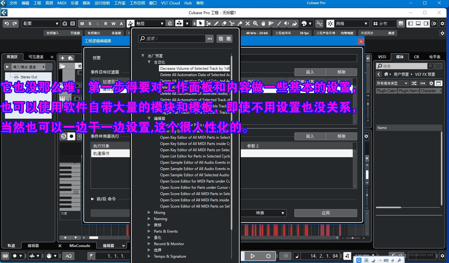Image resolution: width=449 pixels, height=263 pixels.
Task: Collapse the 自动化 folder in preset tree
Action: [x=149, y=62]
